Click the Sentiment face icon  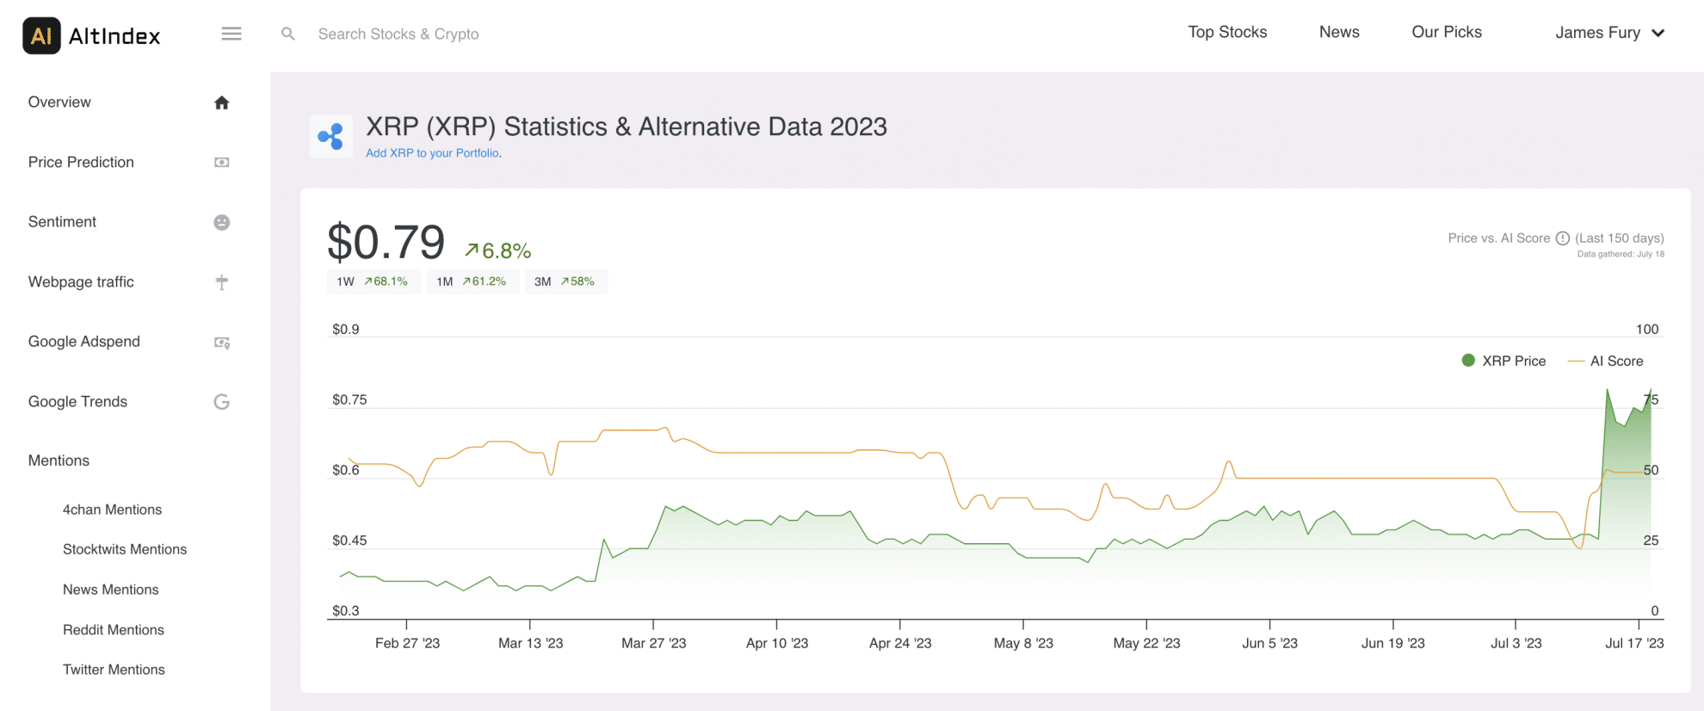click(x=222, y=222)
